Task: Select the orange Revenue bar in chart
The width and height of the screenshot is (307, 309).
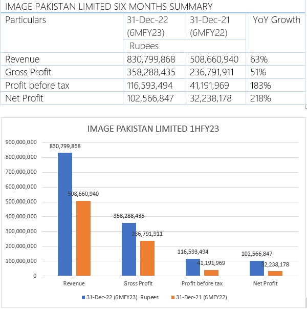Action: tap(83, 238)
